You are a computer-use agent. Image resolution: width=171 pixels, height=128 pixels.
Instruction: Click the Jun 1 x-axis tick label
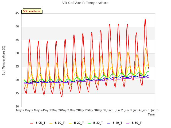click(110, 110)
